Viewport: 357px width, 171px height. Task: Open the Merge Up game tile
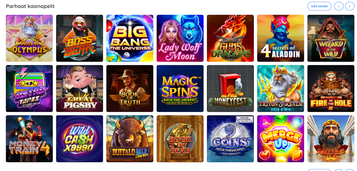click(x=281, y=139)
